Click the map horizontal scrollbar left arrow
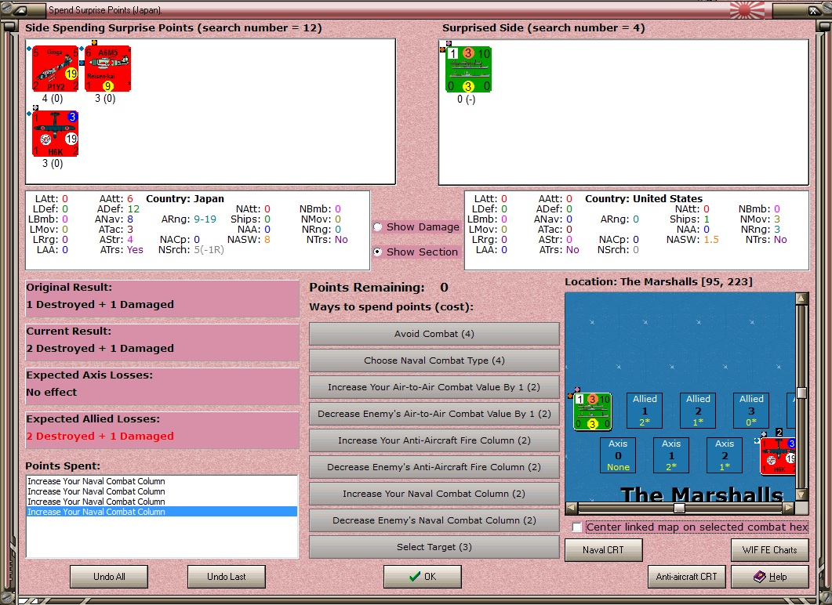The width and height of the screenshot is (832, 605). click(x=572, y=508)
